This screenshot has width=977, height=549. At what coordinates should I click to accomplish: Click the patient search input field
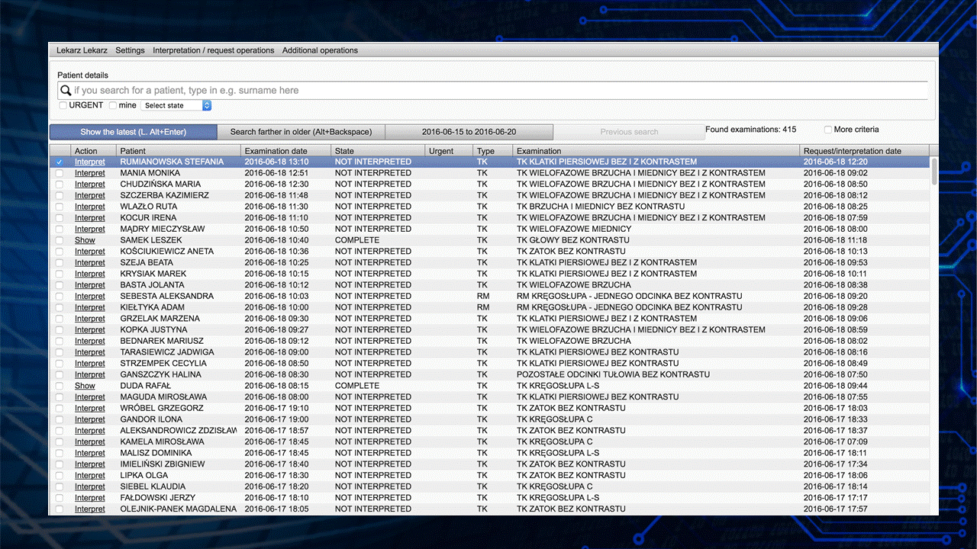point(496,90)
